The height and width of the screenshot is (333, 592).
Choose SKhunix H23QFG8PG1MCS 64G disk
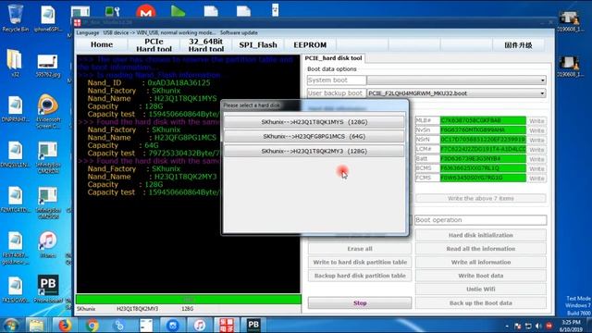(x=314, y=136)
